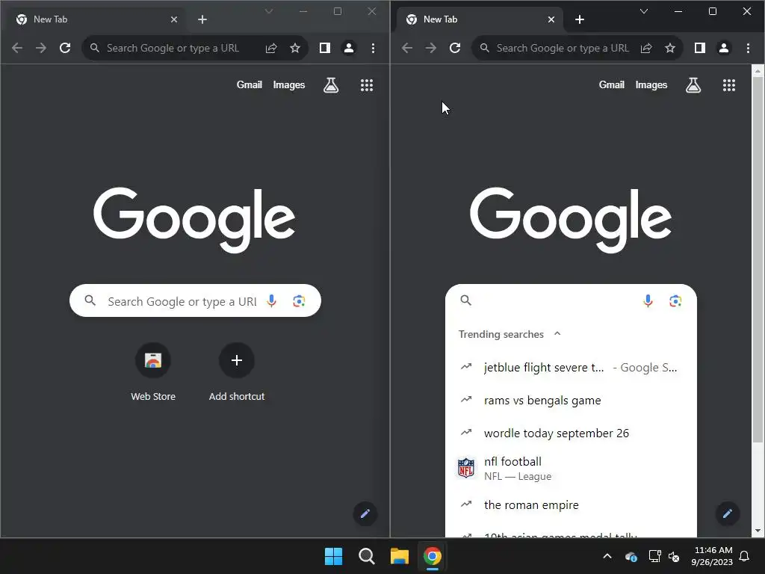Reload the page in right Chrome window
Image resolution: width=765 pixels, height=574 pixels.
(x=455, y=48)
